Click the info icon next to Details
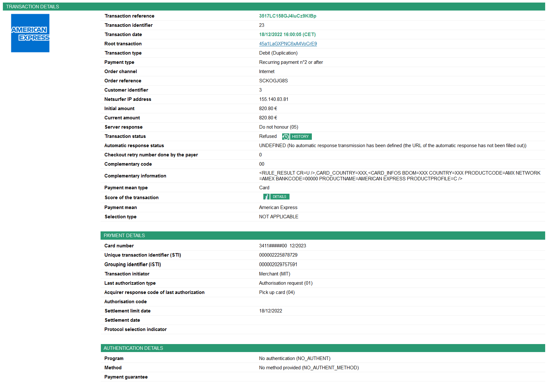Viewport: 549px width, 383px height. 266,197
